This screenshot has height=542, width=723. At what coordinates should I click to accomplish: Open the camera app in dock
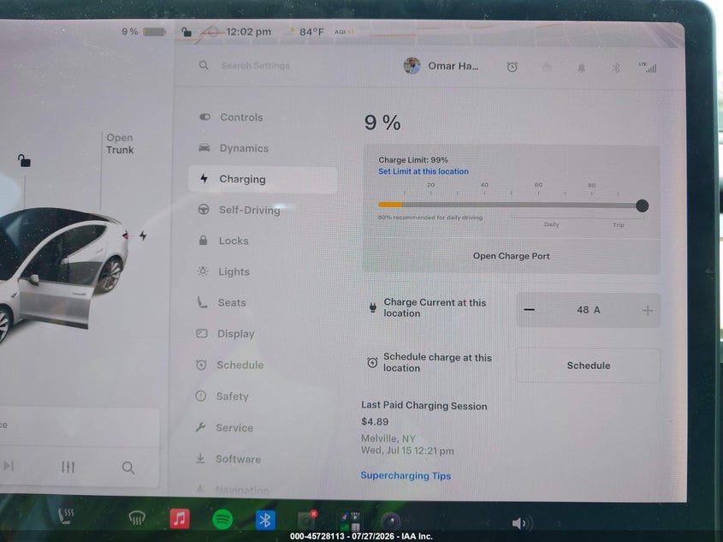[391, 521]
